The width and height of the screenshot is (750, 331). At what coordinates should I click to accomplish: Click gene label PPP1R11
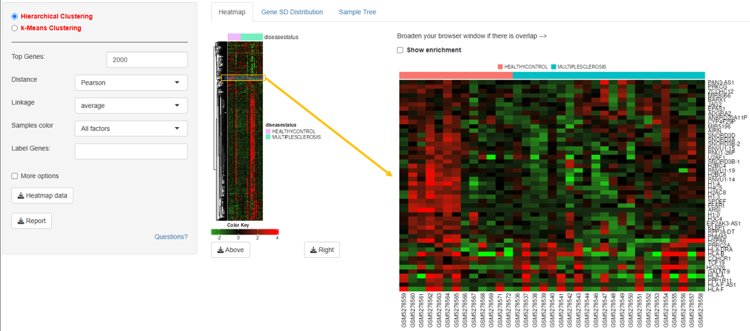pyautogui.click(x=720, y=281)
